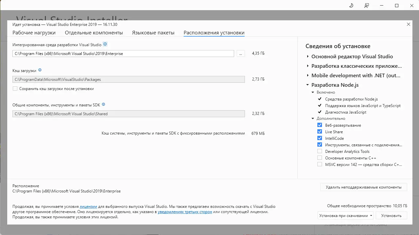
Task: Uncheck the IntelliCode component
Action: tap(320, 138)
